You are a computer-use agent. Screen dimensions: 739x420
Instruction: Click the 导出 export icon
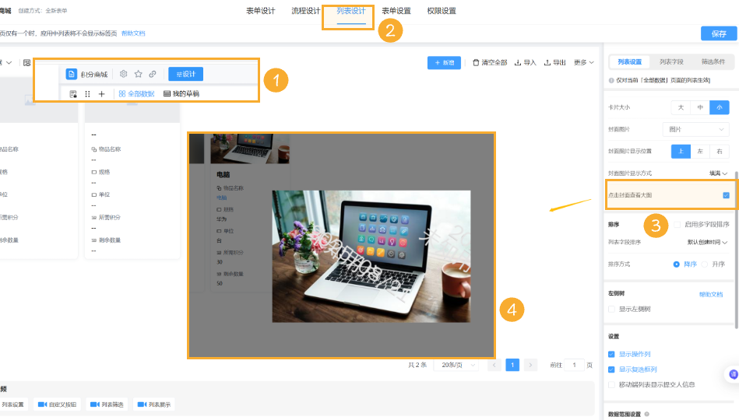coord(547,63)
